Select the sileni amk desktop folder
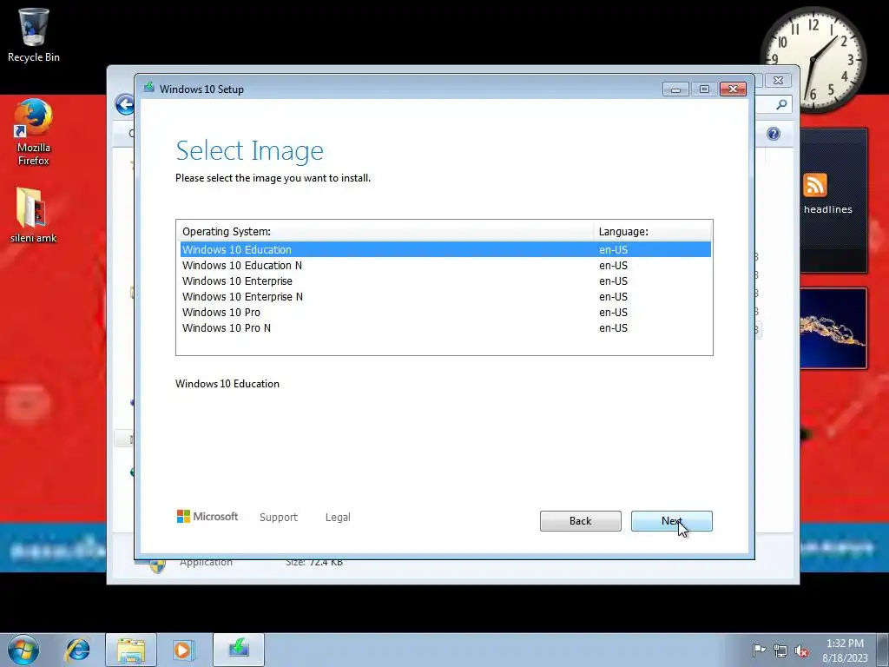Image resolution: width=889 pixels, height=667 pixels. pyautogui.click(x=34, y=215)
